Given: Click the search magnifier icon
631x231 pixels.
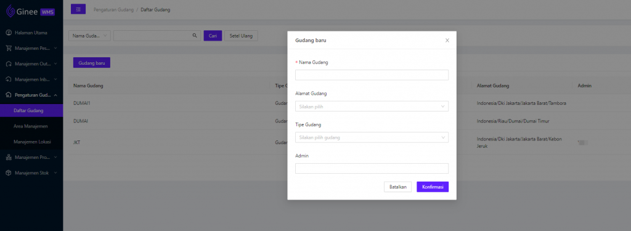Looking at the screenshot, I should pyautogui.click(x=195, y=36).
